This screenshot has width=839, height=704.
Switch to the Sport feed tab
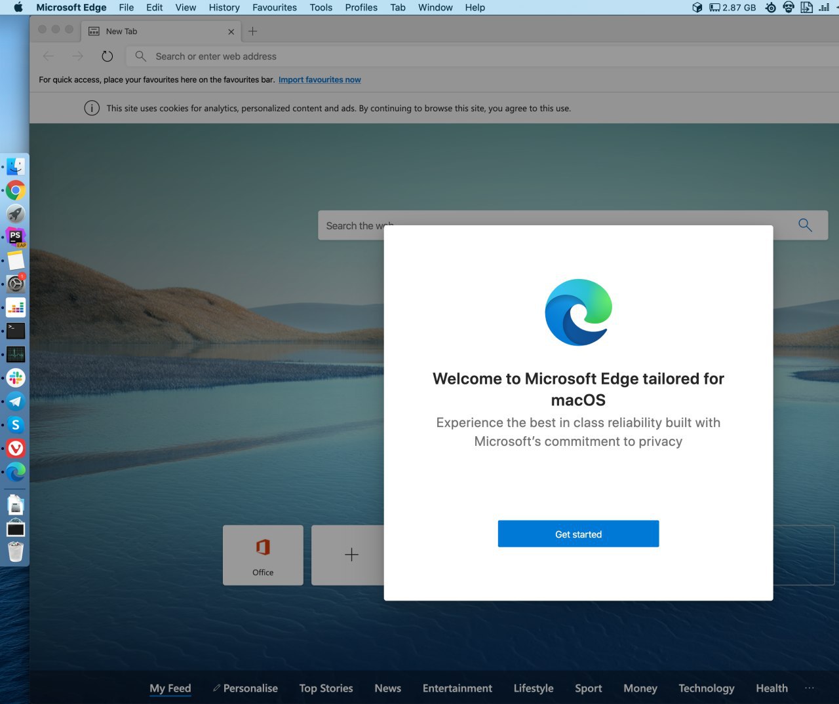pyautogui.click(x=588, y=688)
